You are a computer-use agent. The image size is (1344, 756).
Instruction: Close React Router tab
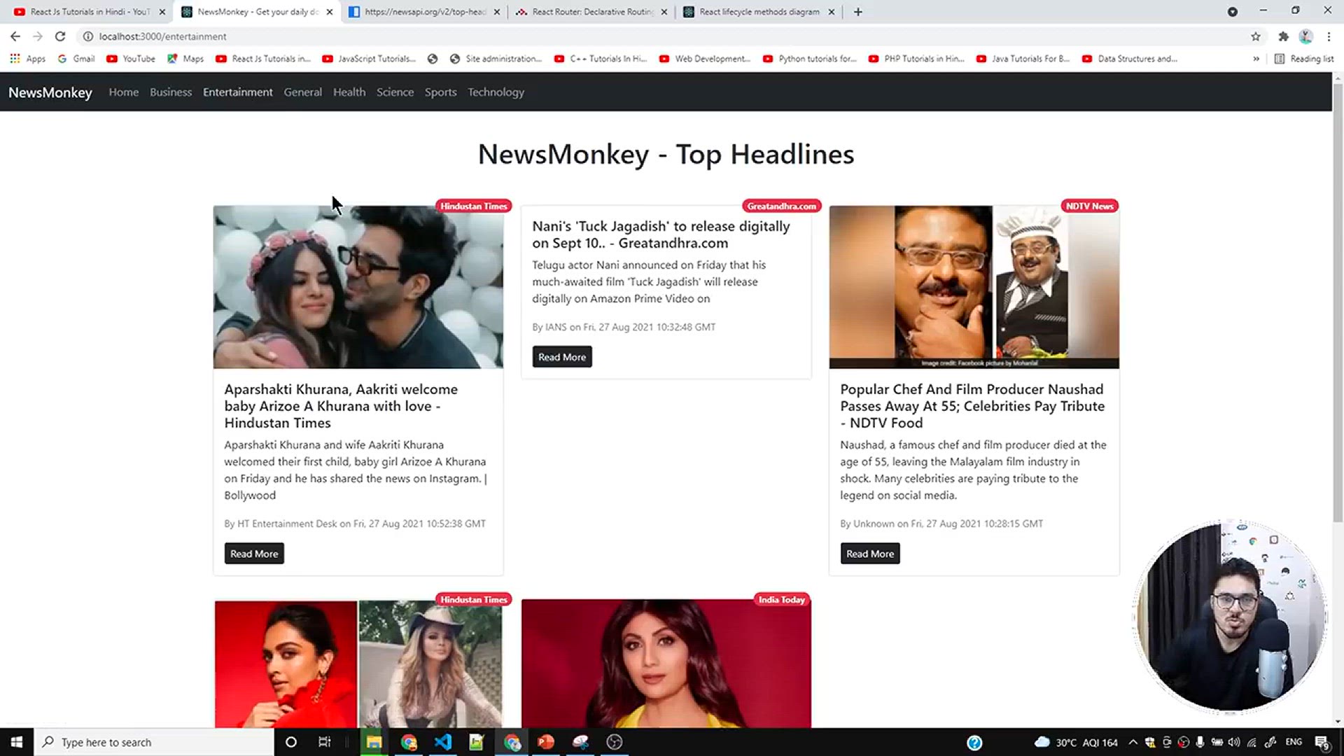tap(664, 12)
